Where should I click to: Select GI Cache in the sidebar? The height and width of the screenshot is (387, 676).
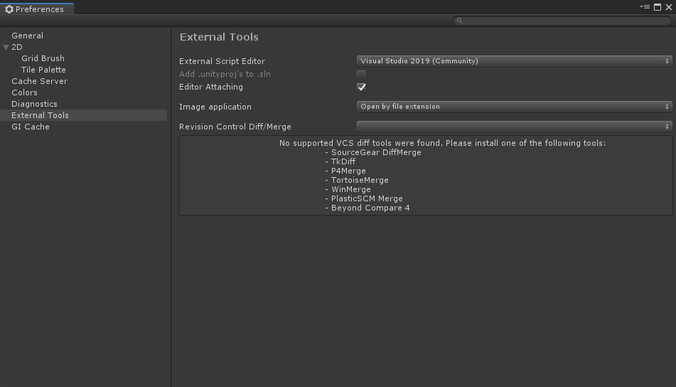click(x=30, y=127)
